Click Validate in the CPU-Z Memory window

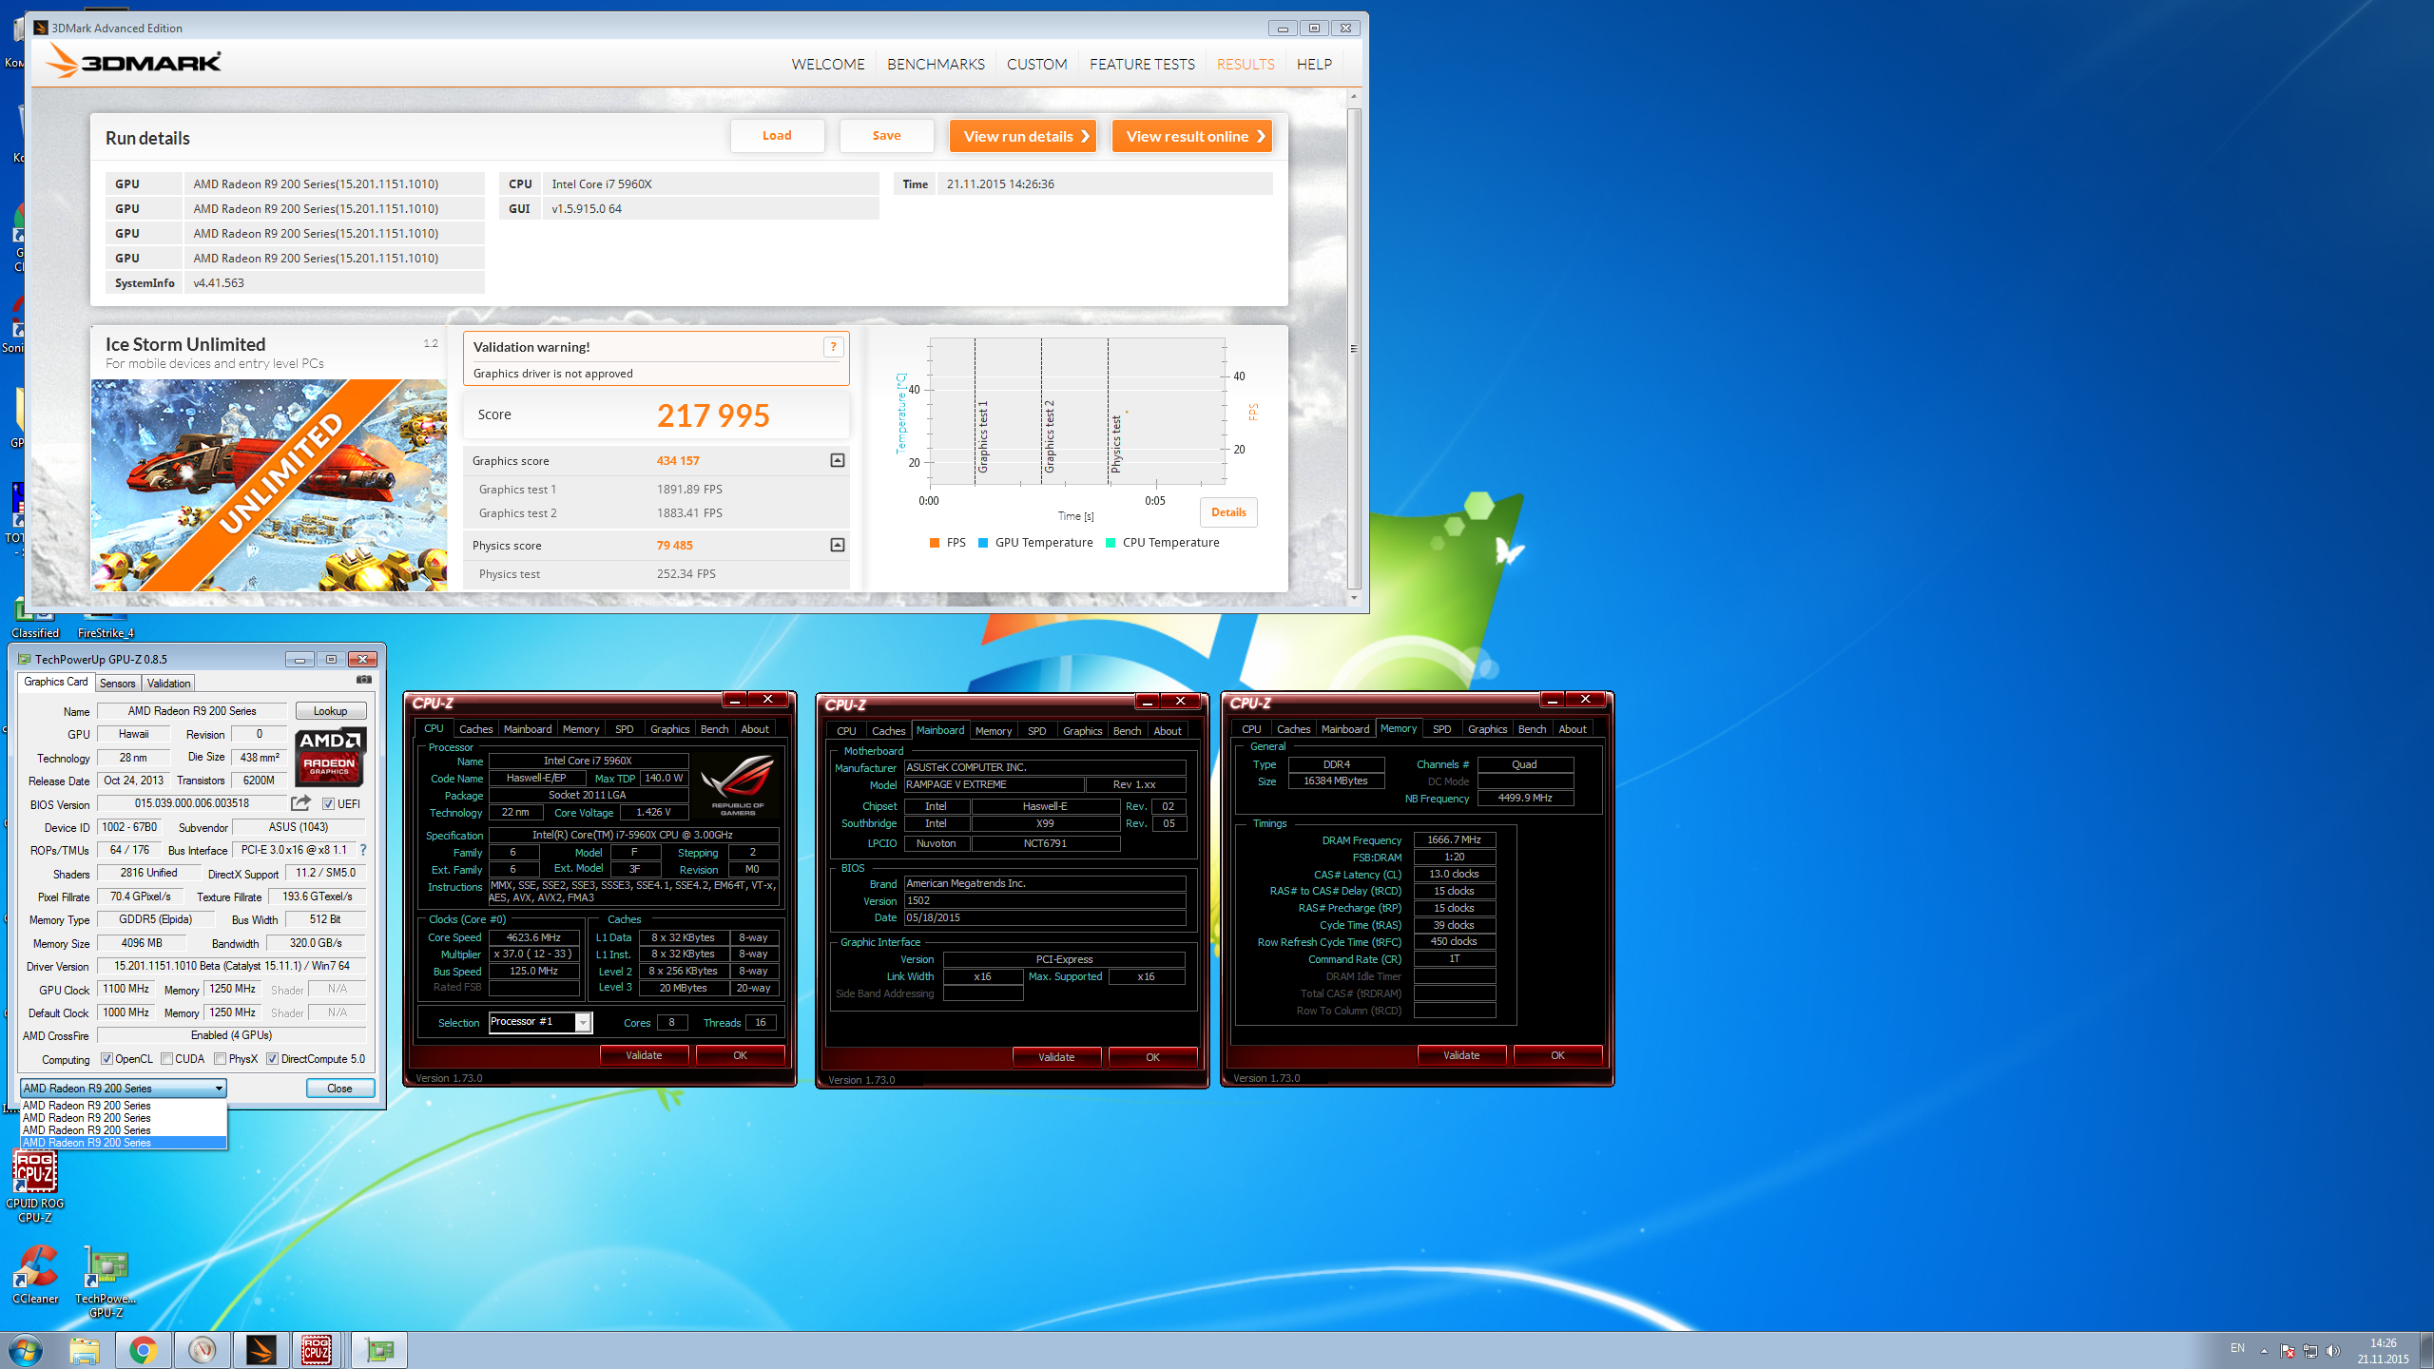[1461, 1055]
